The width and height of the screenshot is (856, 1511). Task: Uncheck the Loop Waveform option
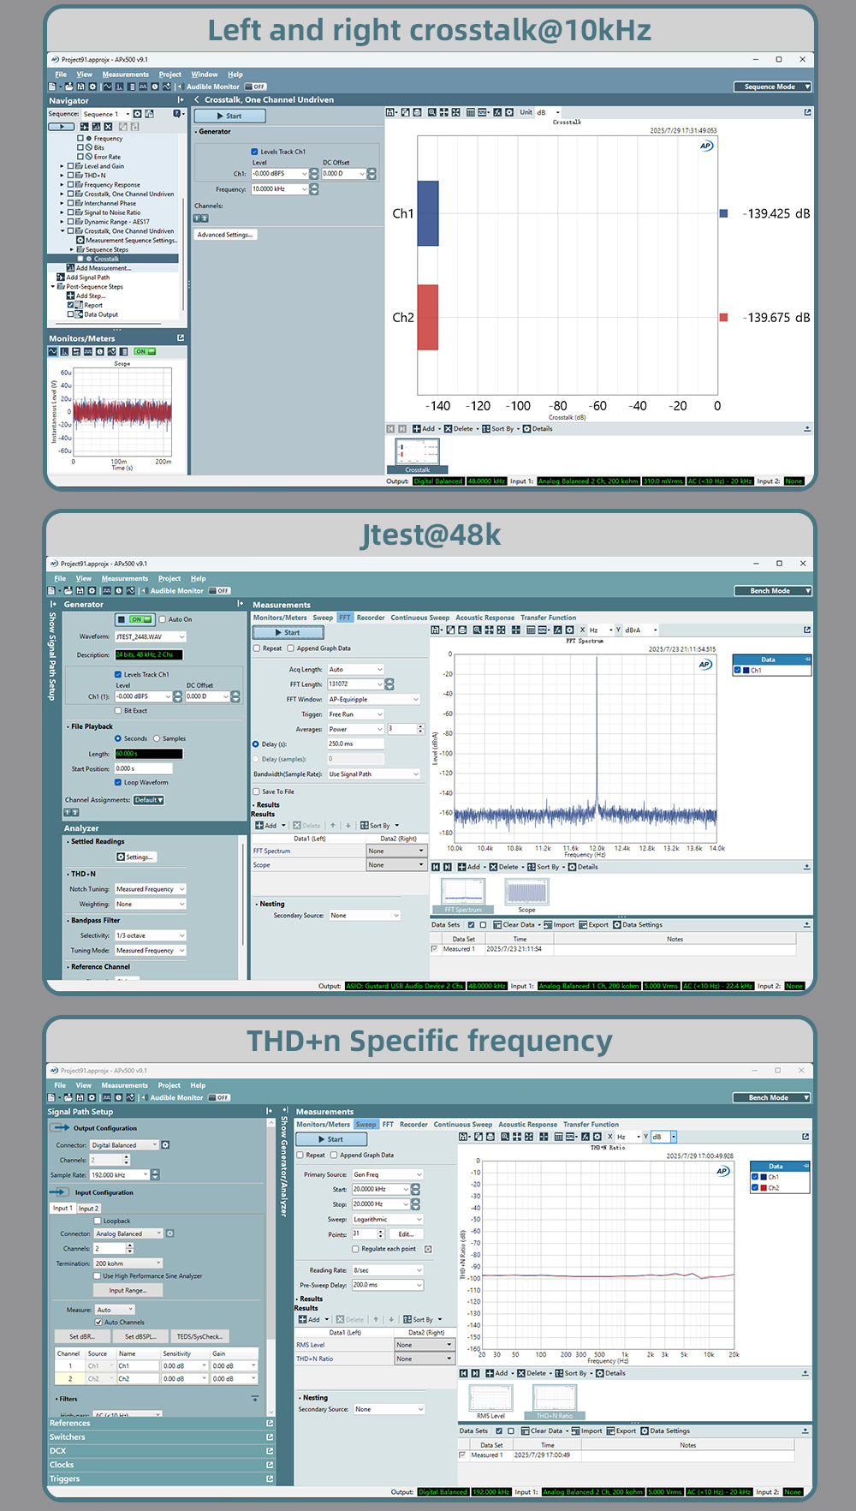click(118, 782)
